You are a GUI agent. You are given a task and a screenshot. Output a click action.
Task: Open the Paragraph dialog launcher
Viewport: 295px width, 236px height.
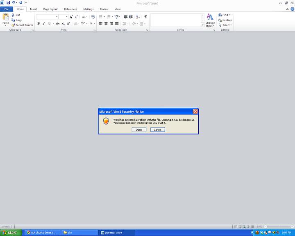click(x=147, y=30)
